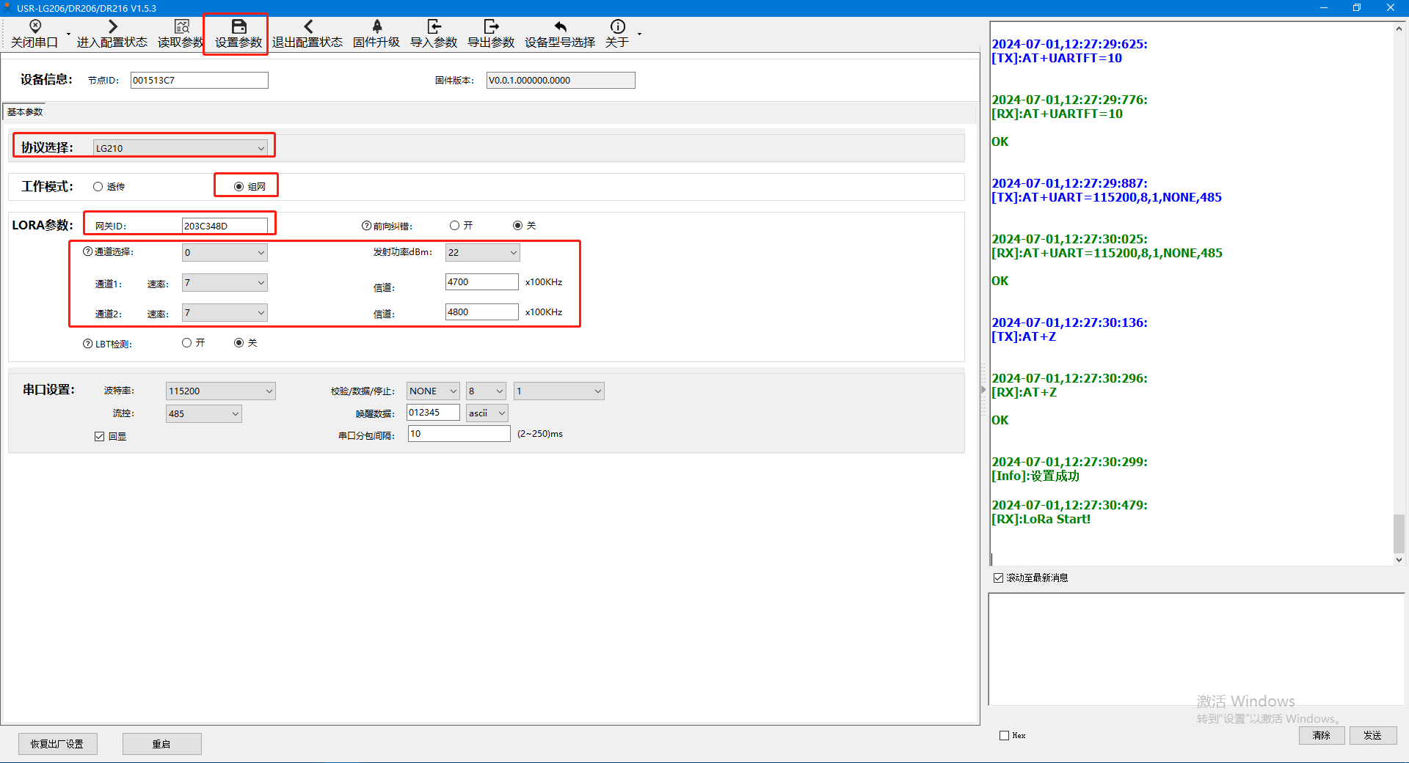This screenshot has height=763, width=1409.
Task: Open 协议选择 LG210 dropdown
Action: click(181, 148)
